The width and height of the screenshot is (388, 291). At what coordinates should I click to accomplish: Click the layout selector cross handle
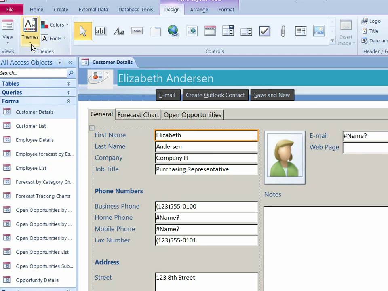92,128
